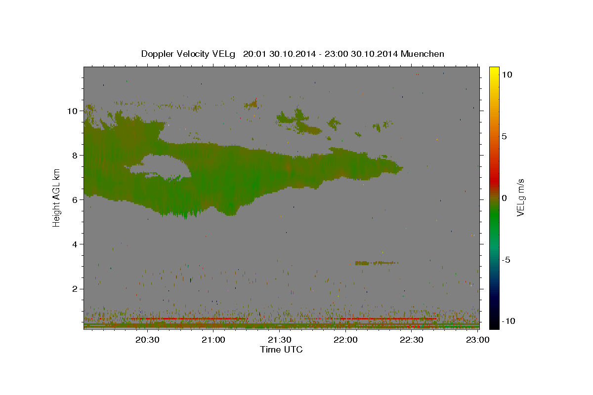Click the colorbar label -5
The image size is (593, 395).
[x=507, y=260]
